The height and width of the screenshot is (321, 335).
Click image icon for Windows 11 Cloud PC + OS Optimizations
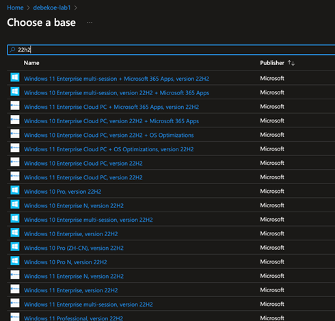coord(15,148)
